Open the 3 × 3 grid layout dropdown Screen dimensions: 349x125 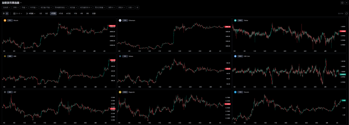pyautogui.click(x=18, y=13)
